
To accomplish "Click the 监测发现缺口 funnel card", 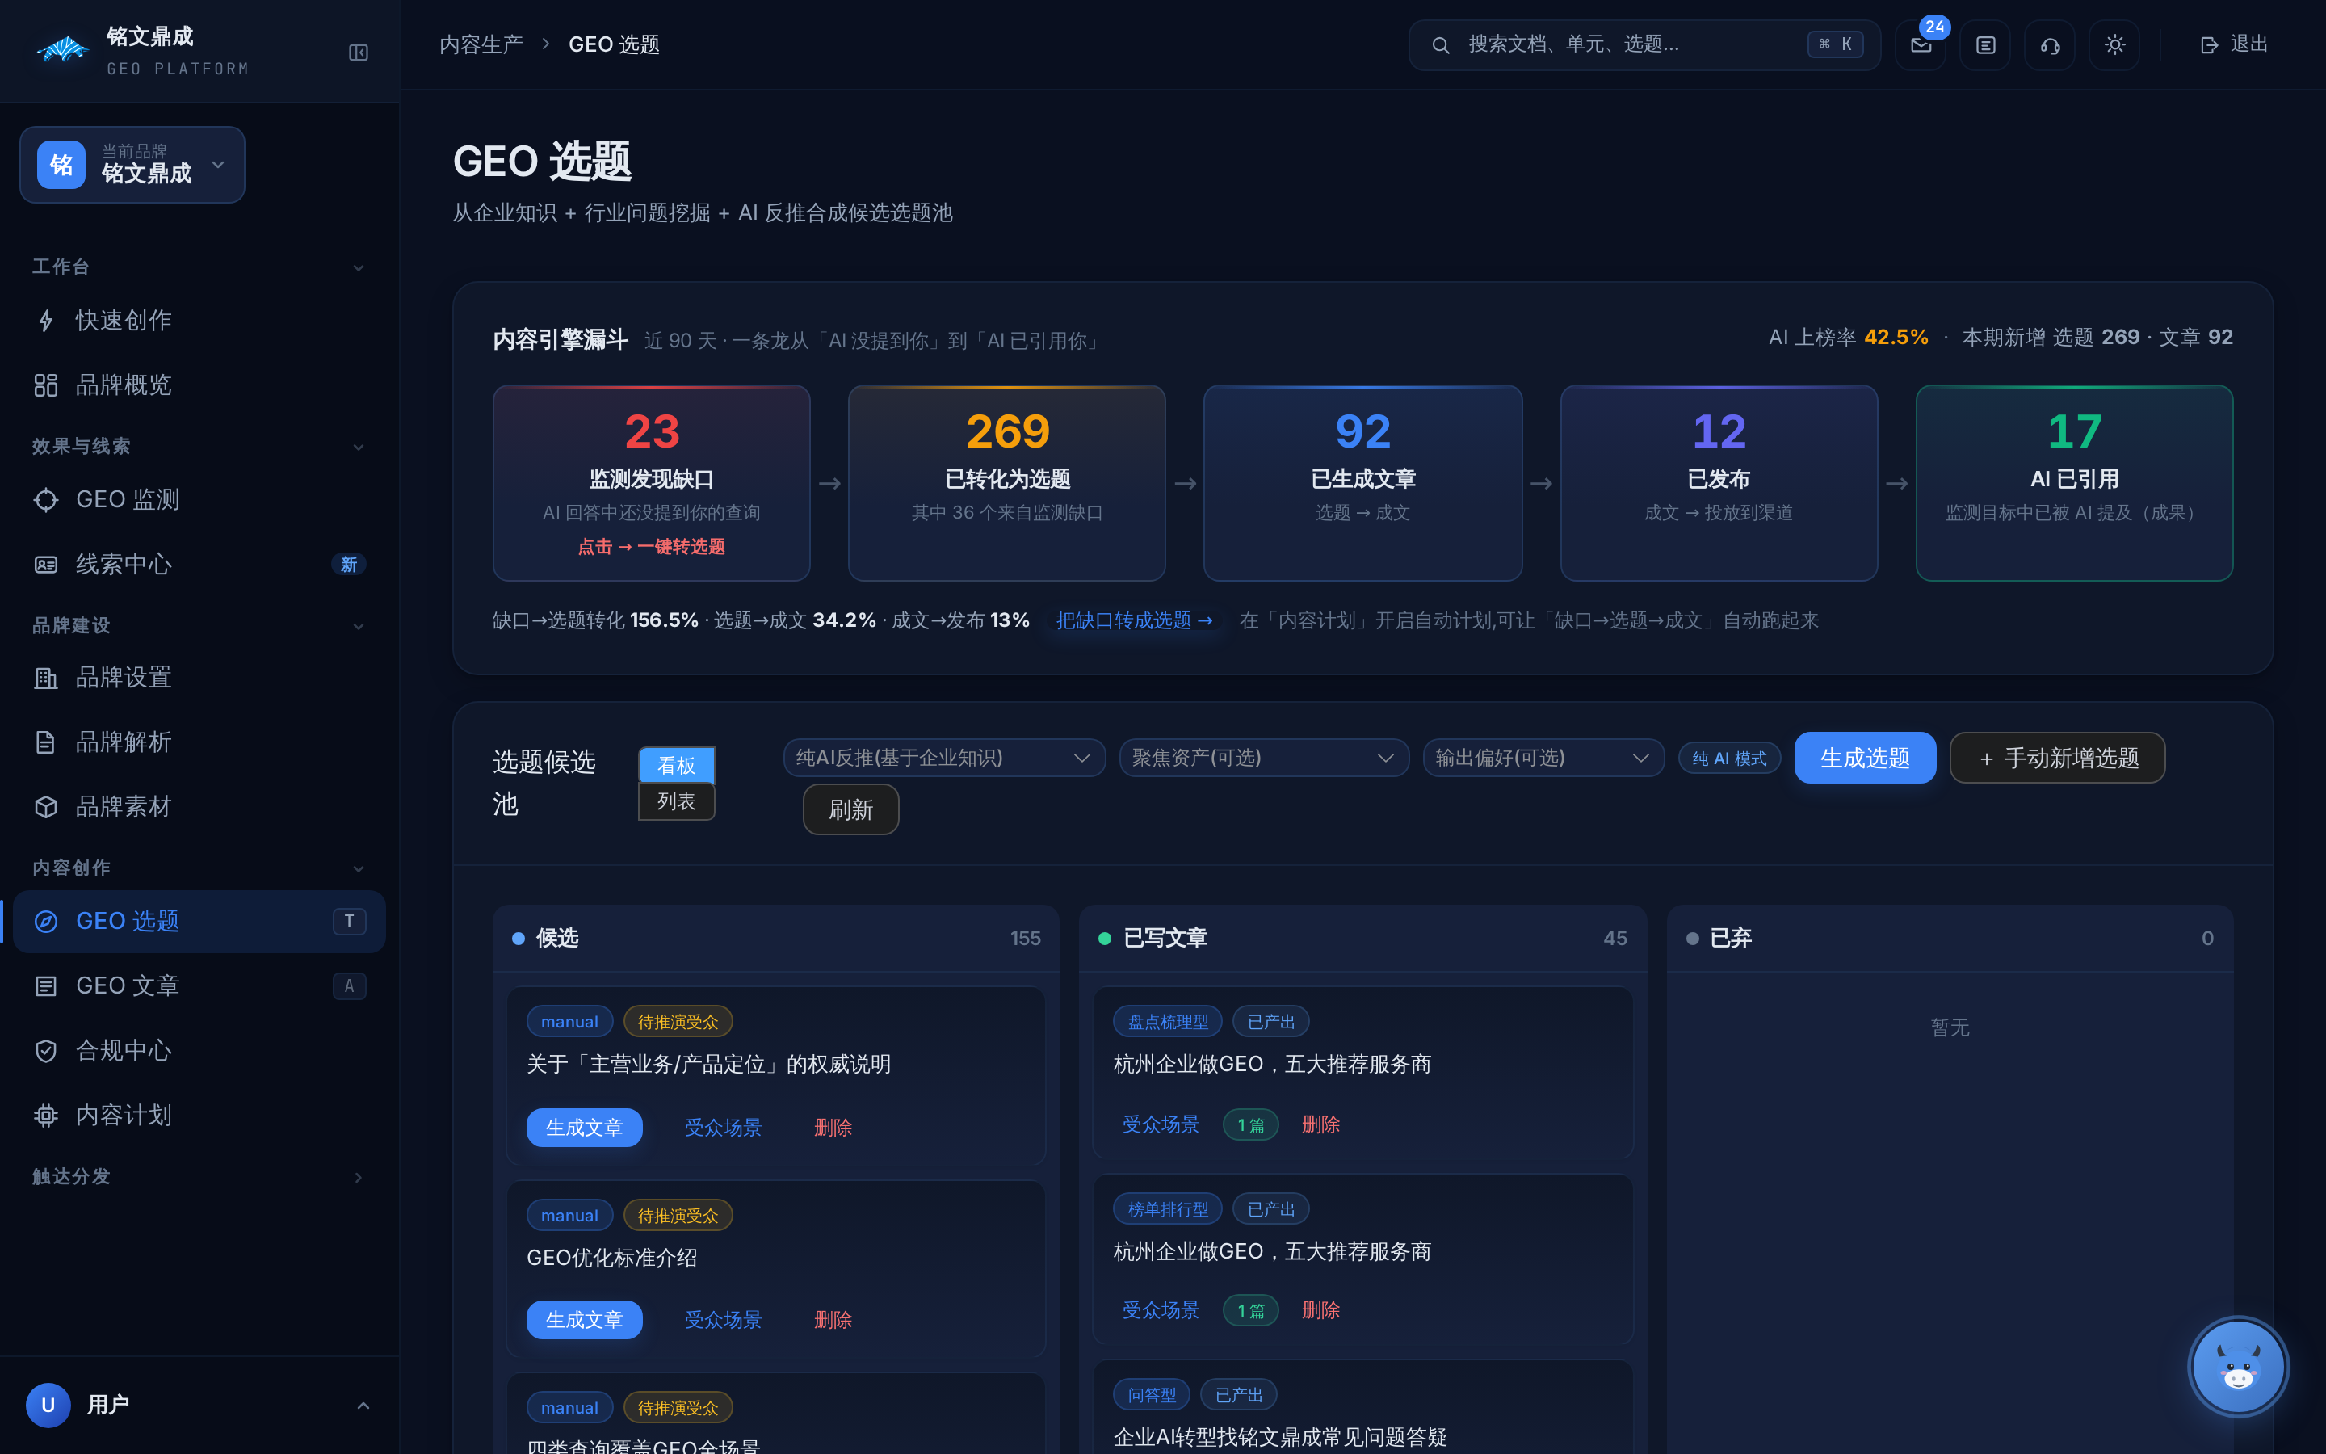I will tap(651, 483).
